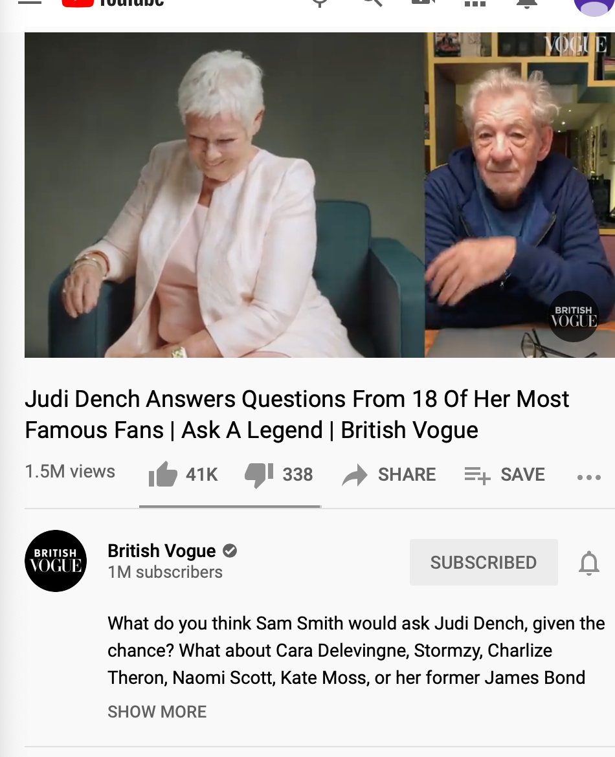Click the thumbs-up like icon

point(162,474)
